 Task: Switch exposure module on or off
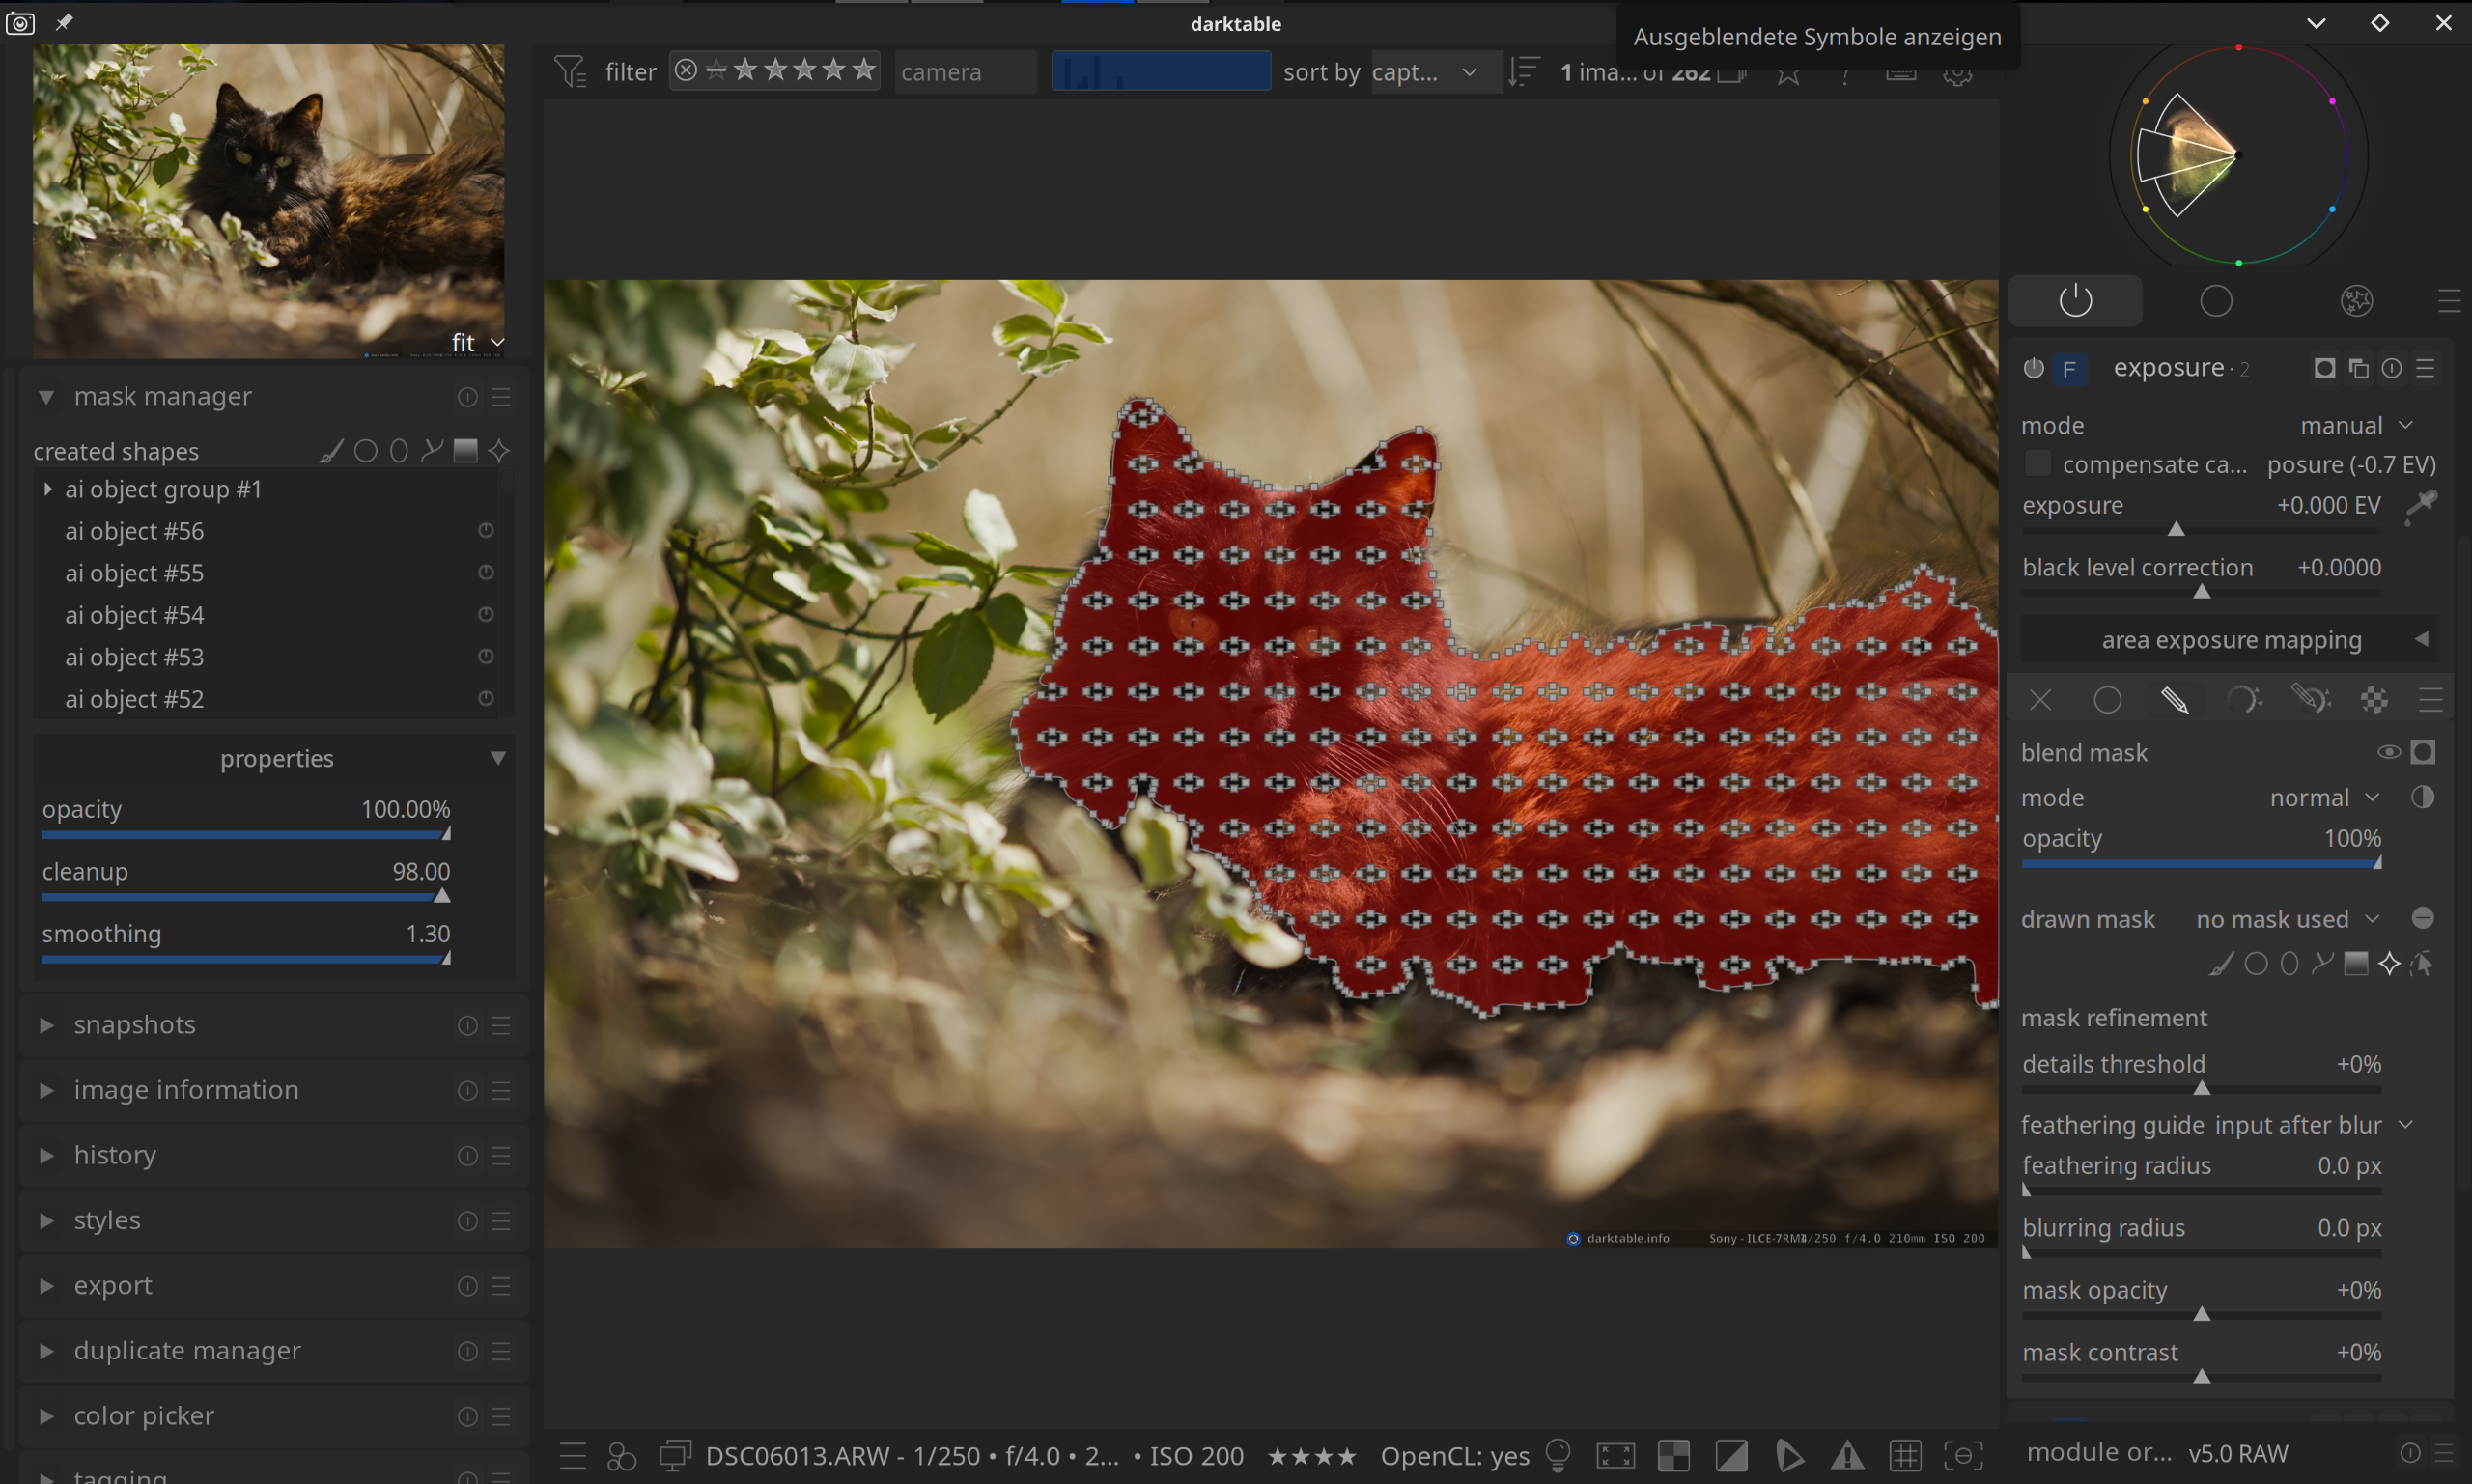click(2033, 369)
